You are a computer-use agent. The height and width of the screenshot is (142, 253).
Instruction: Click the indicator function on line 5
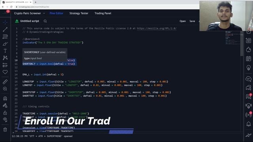[x=29, y=43]
